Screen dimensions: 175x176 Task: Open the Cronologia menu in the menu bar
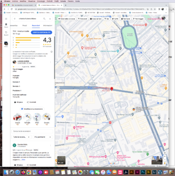click(x=41, y=1)
